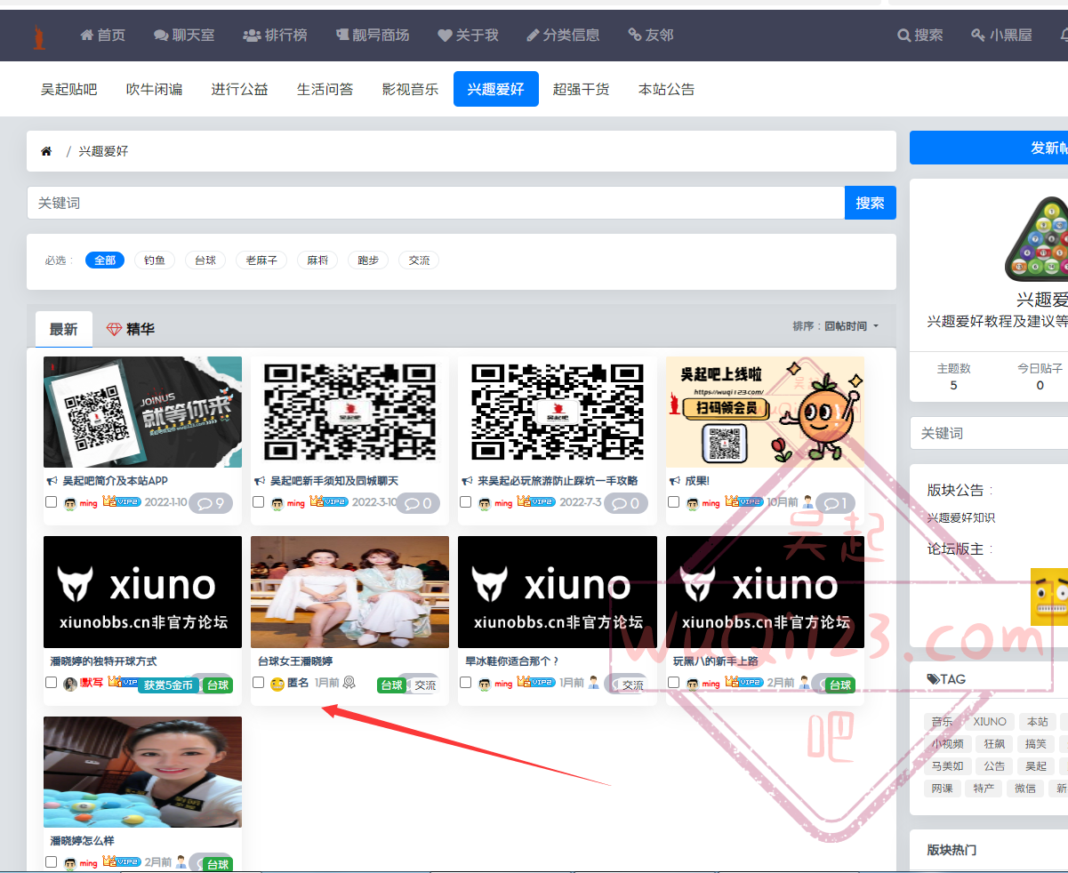This screenshot has width=1068, height=873.
Task: Select checkbox of 潘晓婷的独特开球方式
Action: click(x=51, y=683)
